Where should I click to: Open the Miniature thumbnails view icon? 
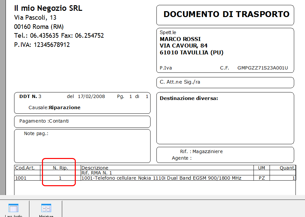click(x=46, y=208)
